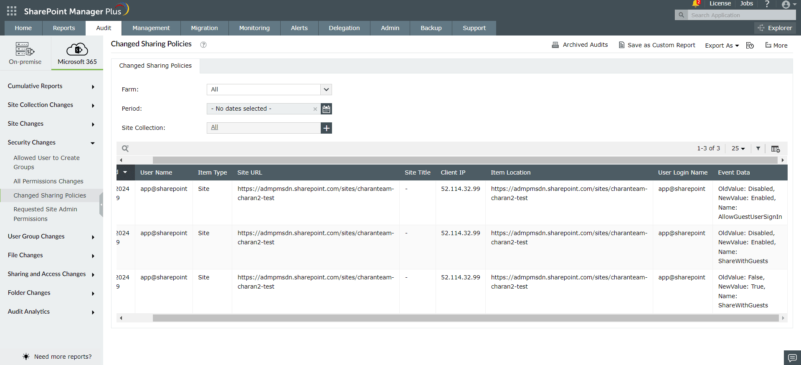
Task: Open the More options menu
Action: pos(776,45)
